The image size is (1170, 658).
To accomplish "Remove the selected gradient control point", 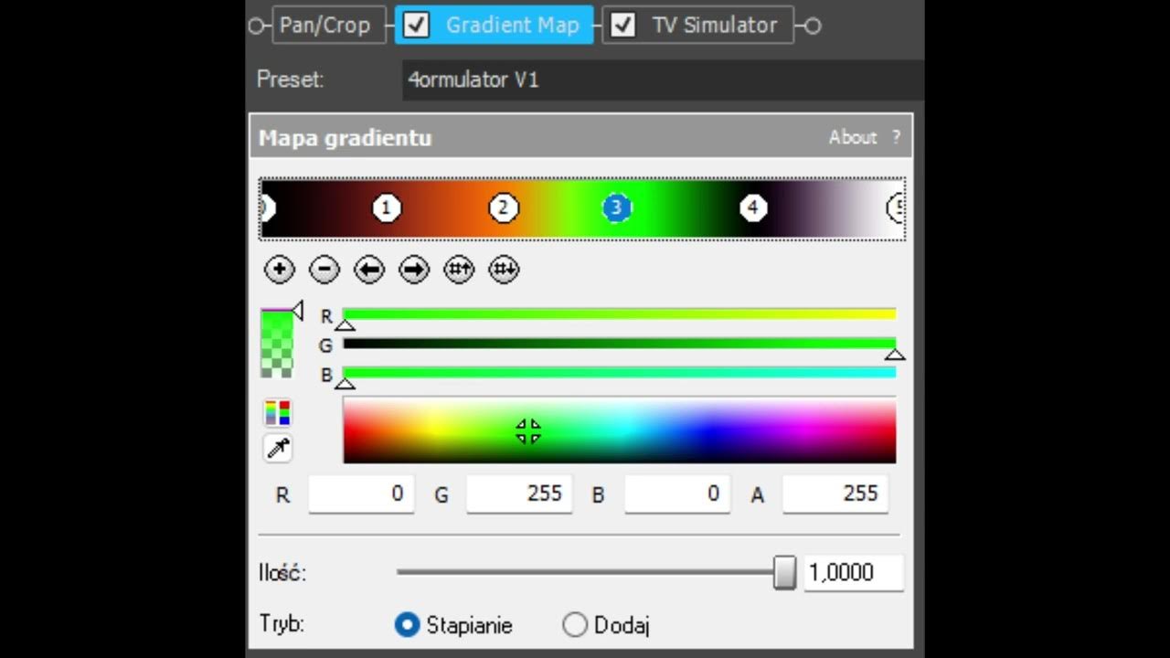I will coord(324,270).
